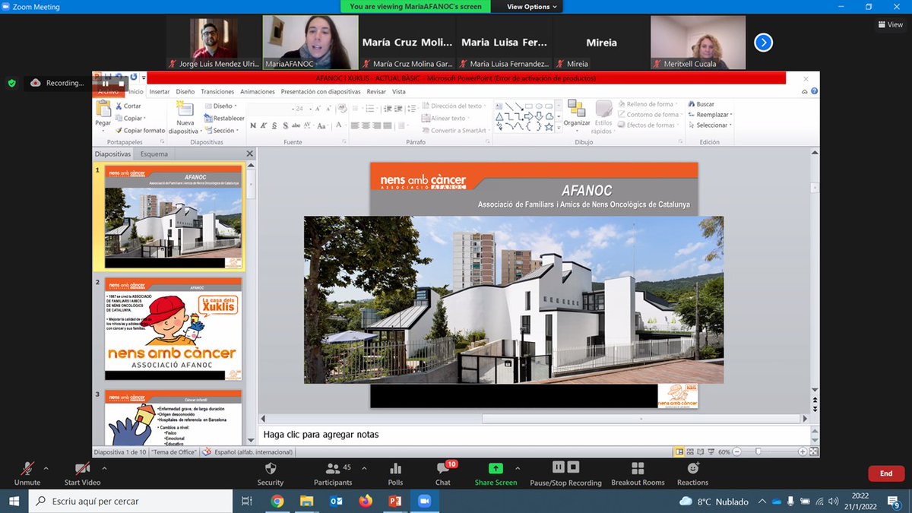Select the oval shape in gallery

(x=539, y=106)
